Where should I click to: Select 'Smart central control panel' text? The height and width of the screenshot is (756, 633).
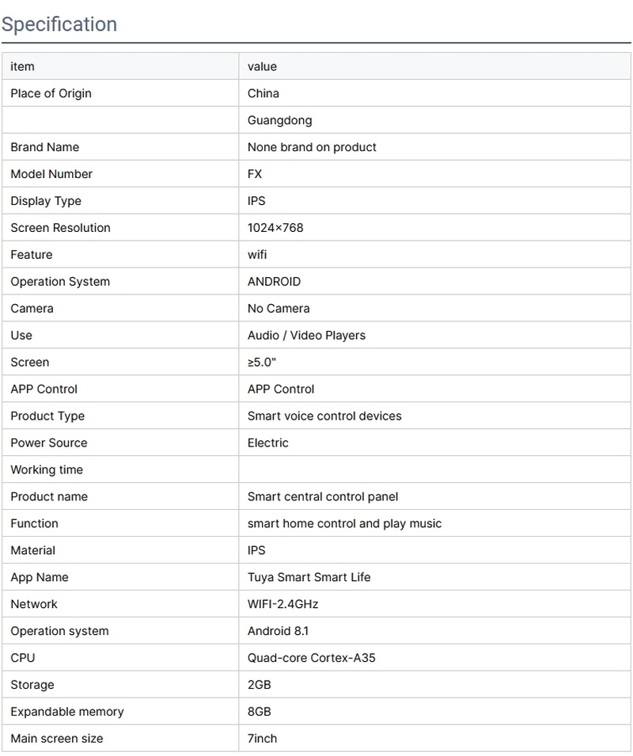point(323,497)
